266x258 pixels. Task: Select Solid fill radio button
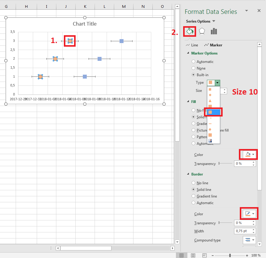click(193, 117)
